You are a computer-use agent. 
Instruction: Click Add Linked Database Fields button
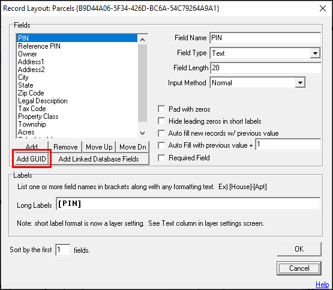99,159
